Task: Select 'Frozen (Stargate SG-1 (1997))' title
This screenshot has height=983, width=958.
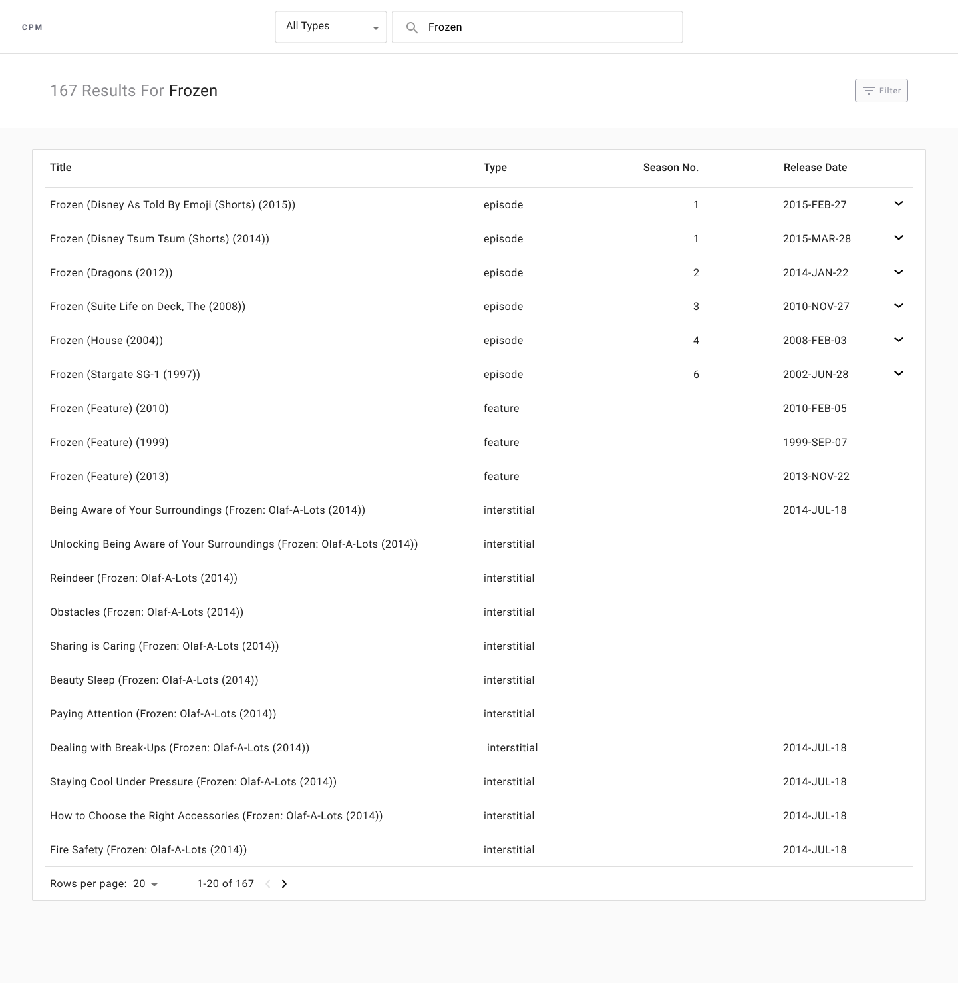Action: click(125, 375)
